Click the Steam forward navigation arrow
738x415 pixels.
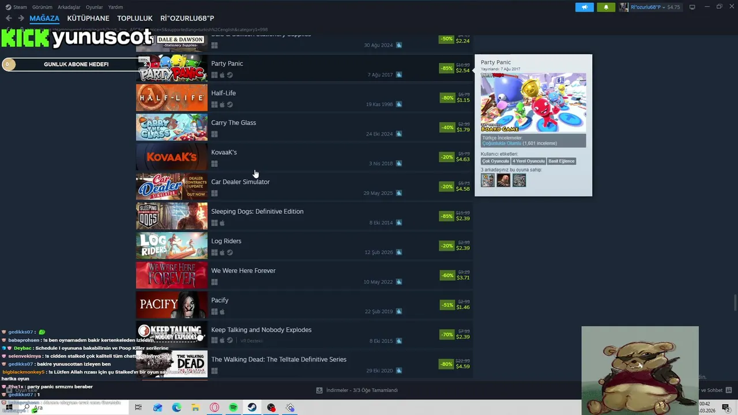pyautogui.click(x=21, y=18)
